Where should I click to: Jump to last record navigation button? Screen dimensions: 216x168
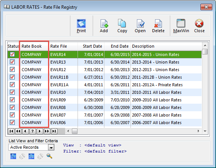coord(54,131)
